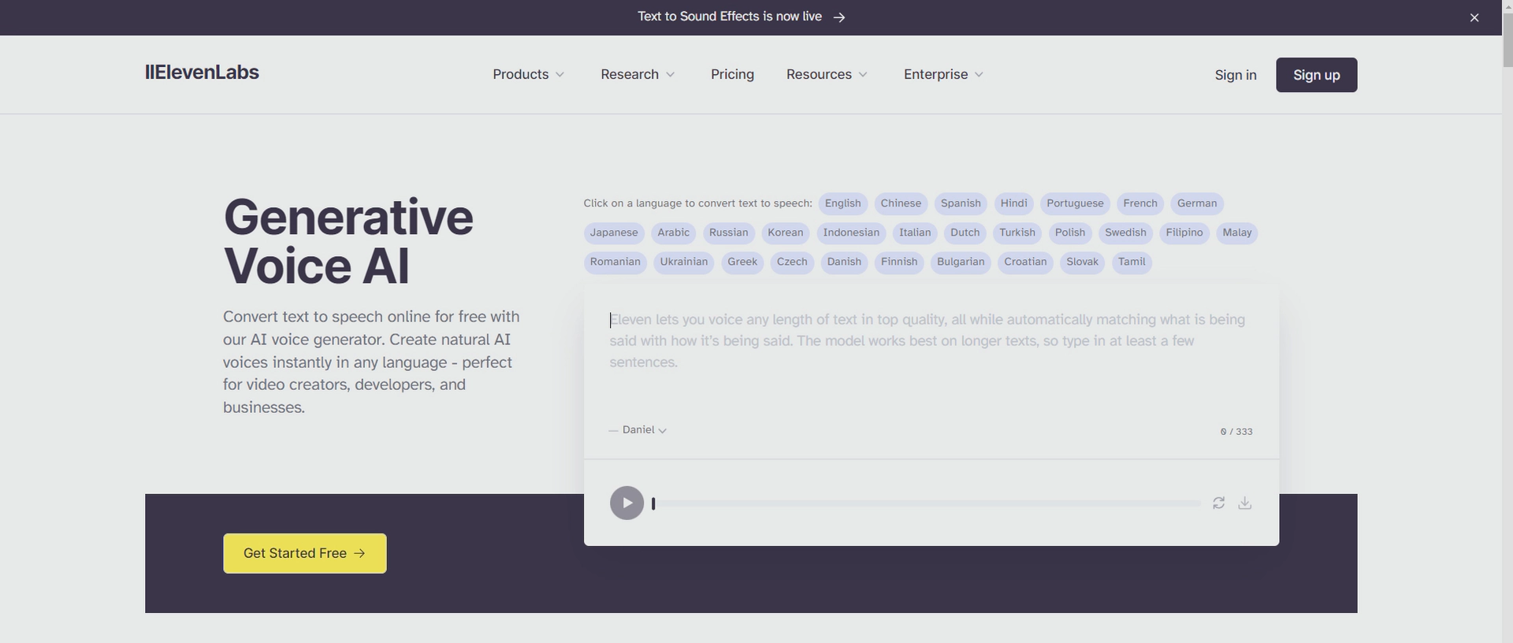Expand the Products menu

click(529, 74)
